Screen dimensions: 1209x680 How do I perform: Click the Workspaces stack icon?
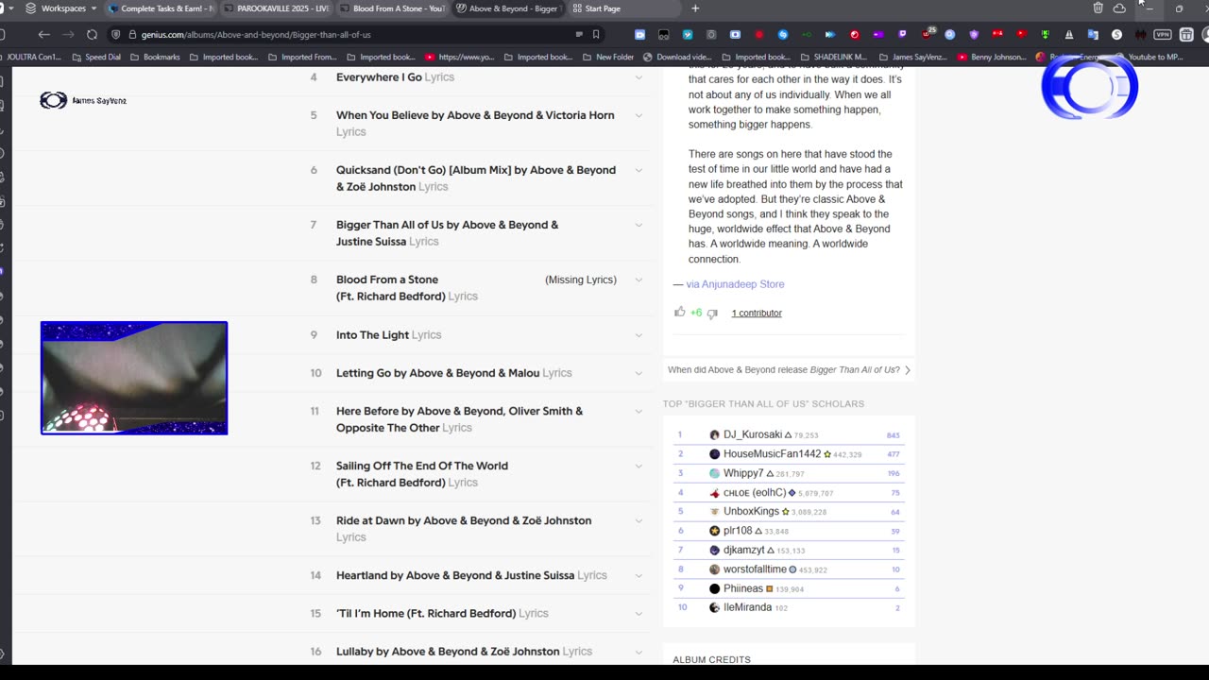coord(31,8)
